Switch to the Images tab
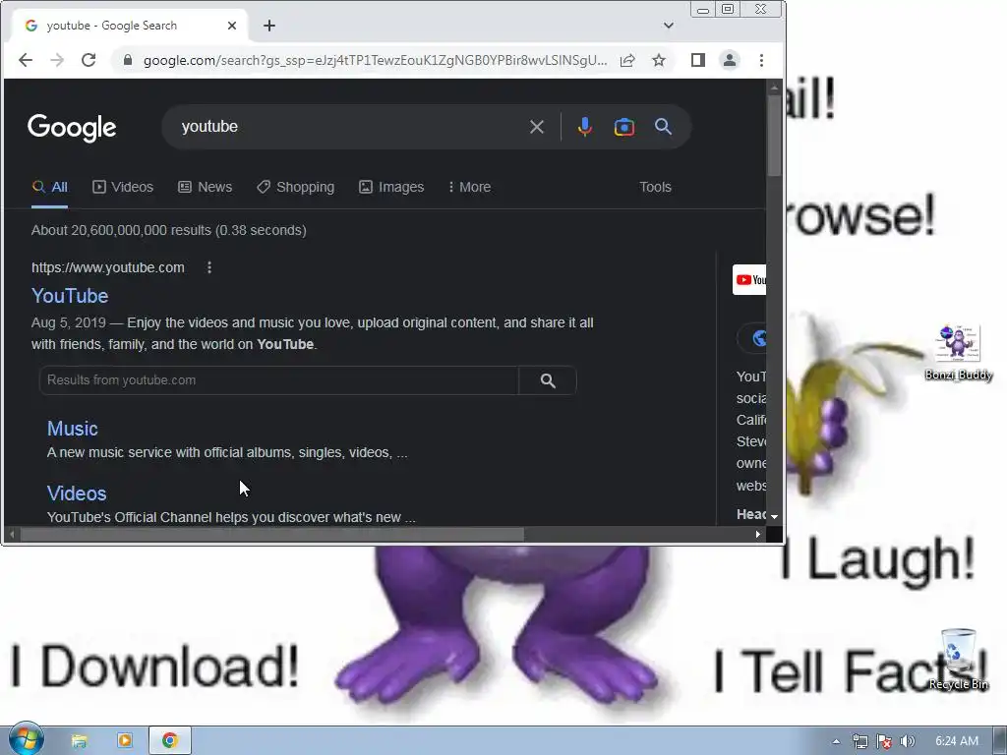This screenshot has width=1007, height=755. [391, 187]
